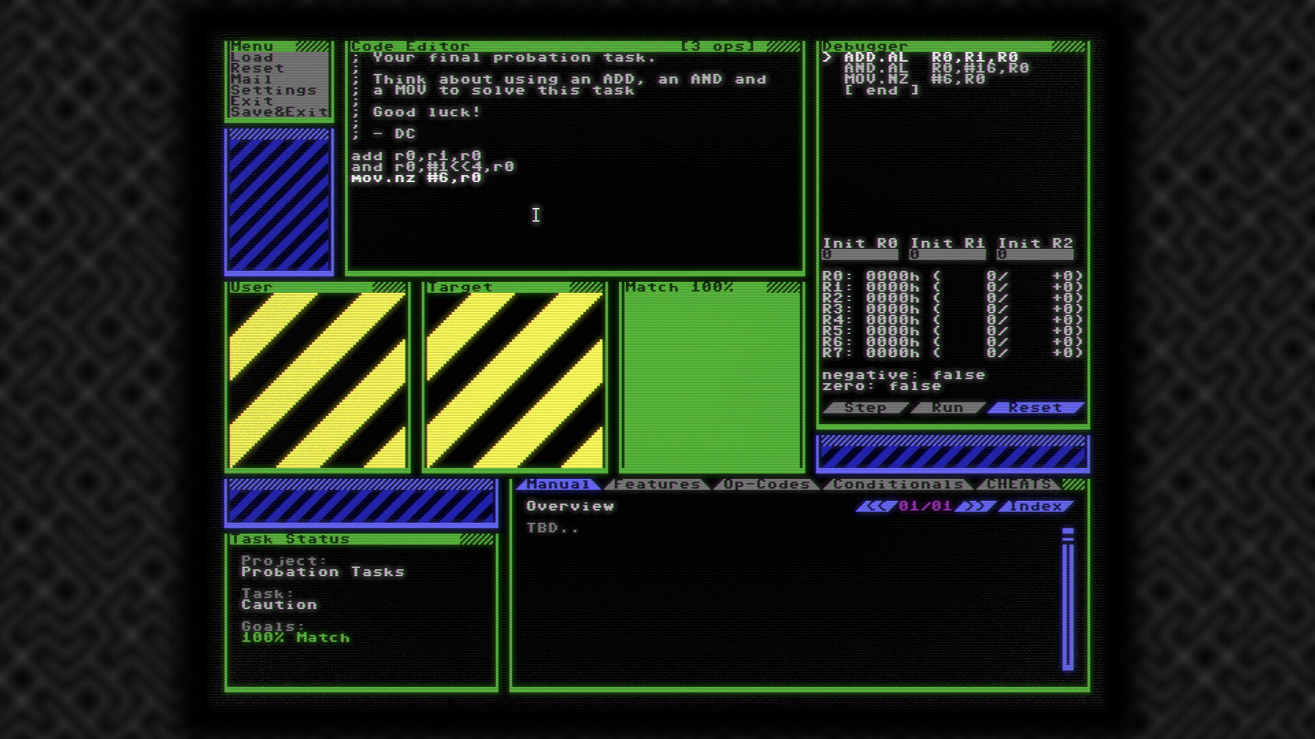Select Reset in the Menu panel
Screen dimensions: 1315x739
[257, 68]
